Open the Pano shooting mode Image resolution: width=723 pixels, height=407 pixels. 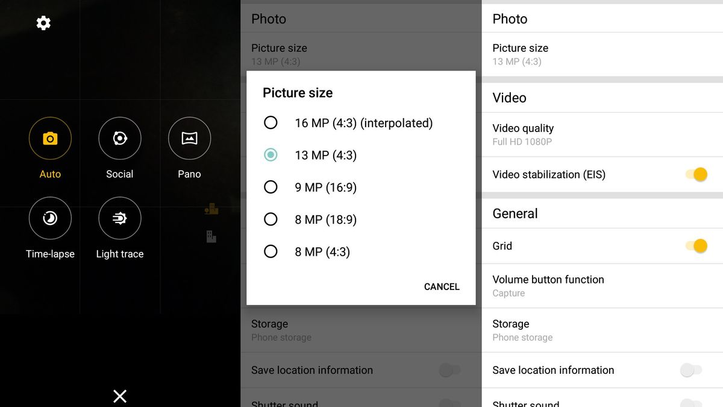[189, 149]
